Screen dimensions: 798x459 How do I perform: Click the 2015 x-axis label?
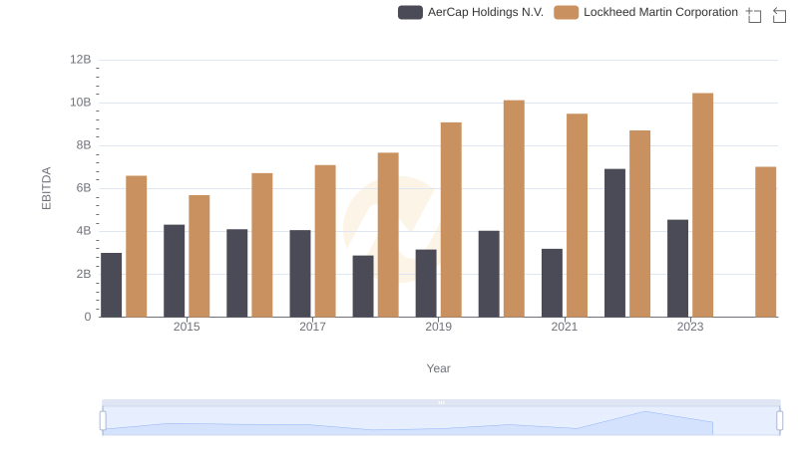[187, 327]
